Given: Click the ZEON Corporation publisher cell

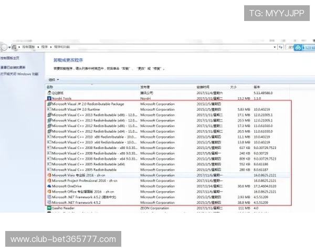Looking at the screenshot, I should [154, 208].
